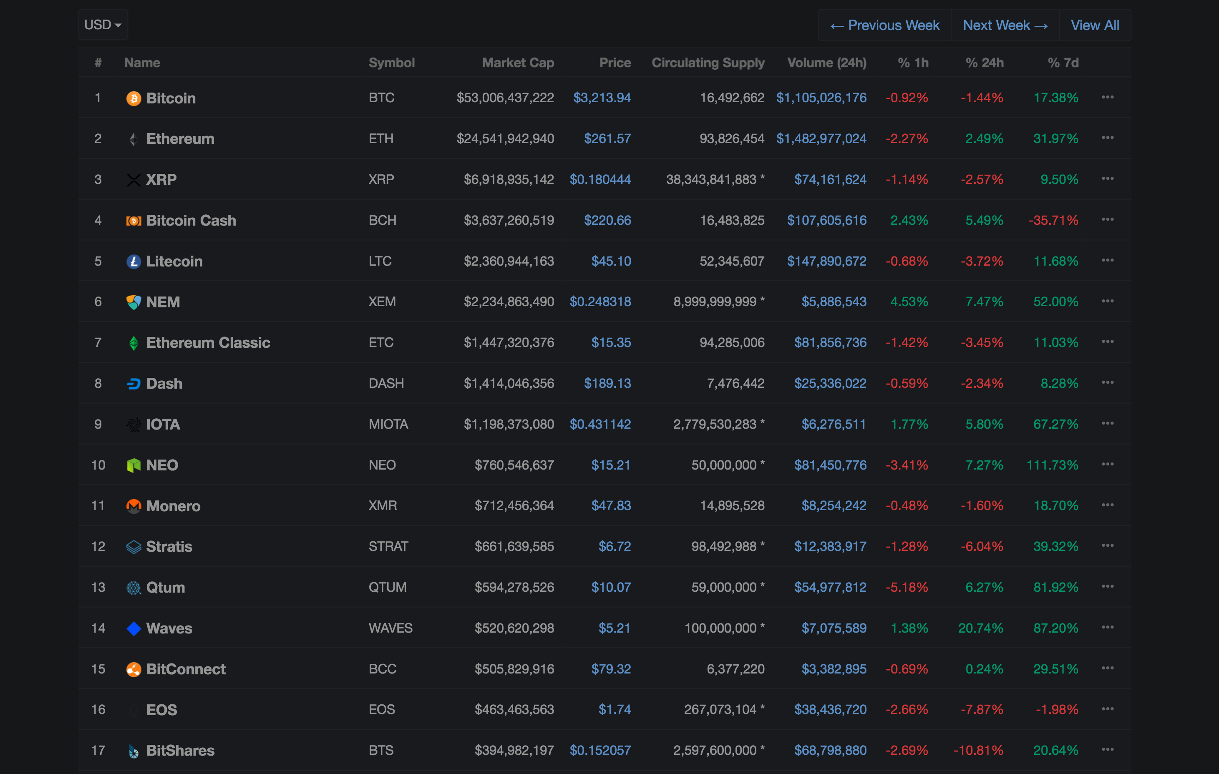
Task: Click the Ethereum diamond logo
Action: coord(133,138)
